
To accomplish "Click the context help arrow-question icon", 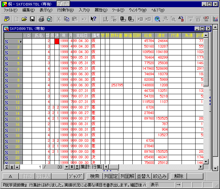I will [93, 19].
